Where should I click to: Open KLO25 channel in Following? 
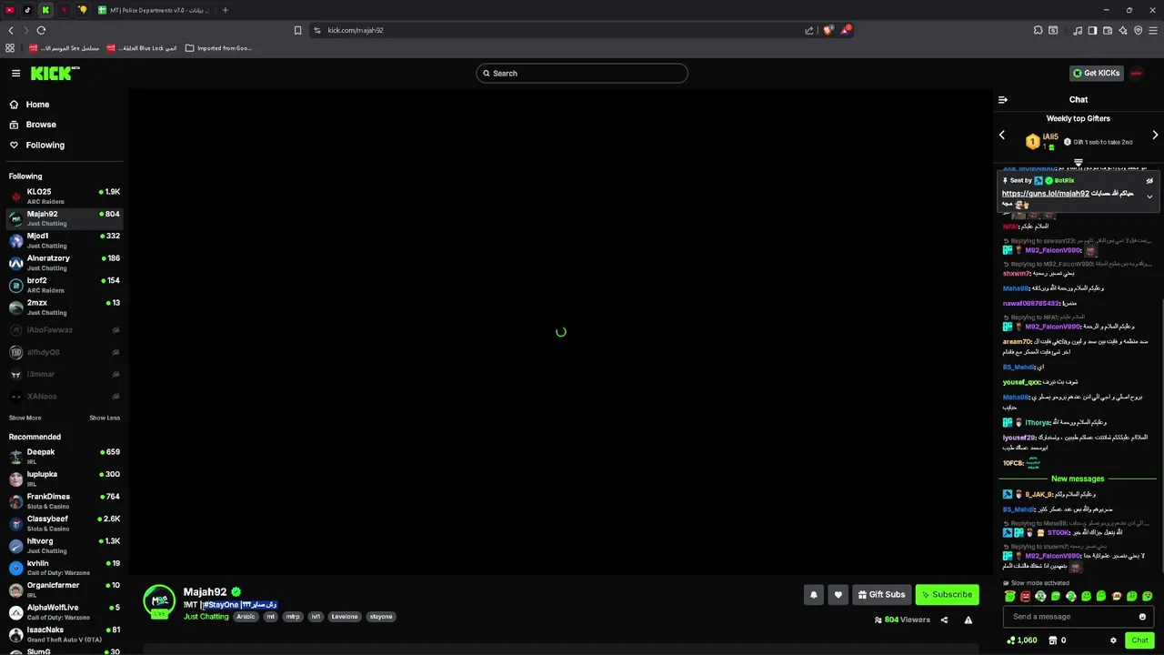[x=64, y=196]
